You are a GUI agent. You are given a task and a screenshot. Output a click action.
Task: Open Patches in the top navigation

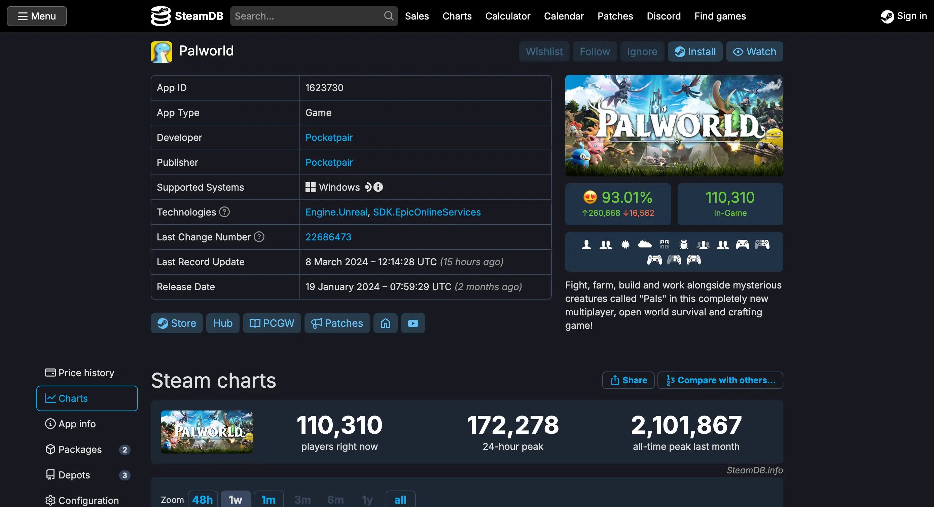615,16
